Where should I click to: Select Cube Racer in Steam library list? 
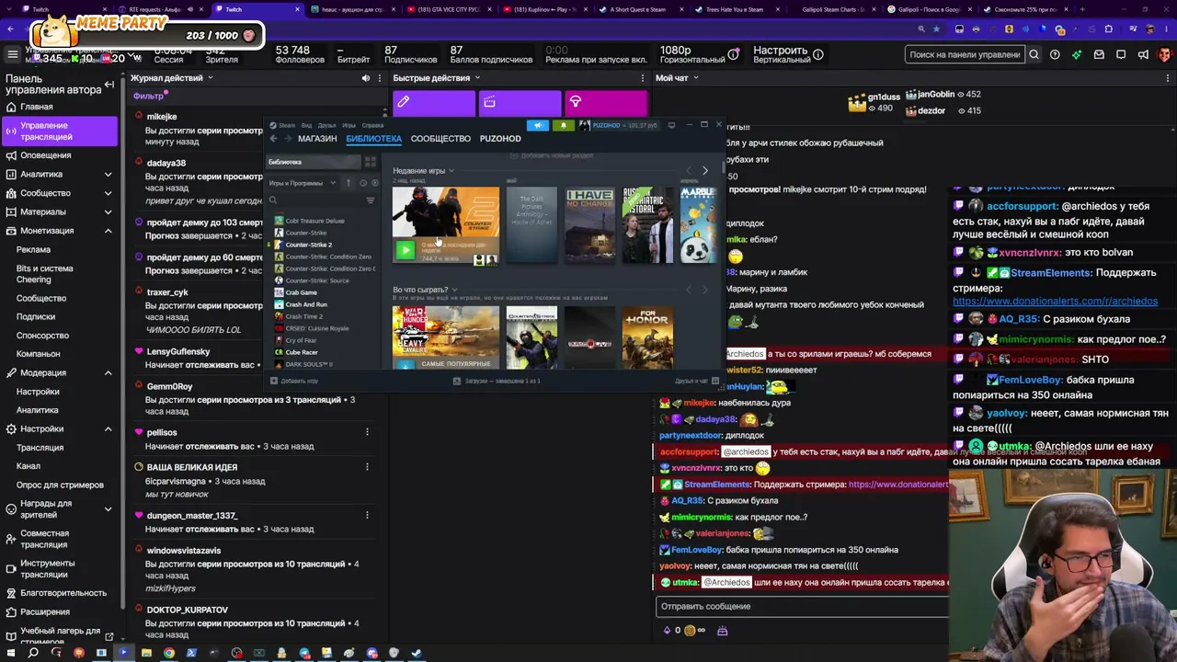[x=301, y=352]
